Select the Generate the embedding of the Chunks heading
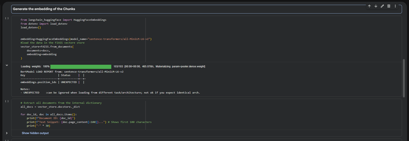Screen dimensions: 409x141 44,8
